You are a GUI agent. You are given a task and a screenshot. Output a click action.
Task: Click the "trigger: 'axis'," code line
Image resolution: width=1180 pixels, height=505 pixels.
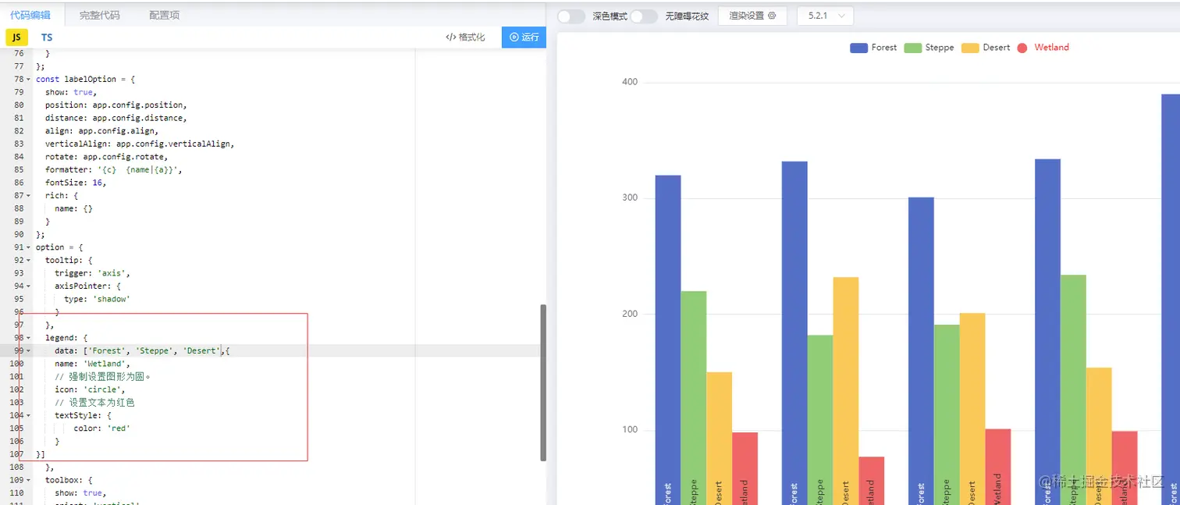92,273
